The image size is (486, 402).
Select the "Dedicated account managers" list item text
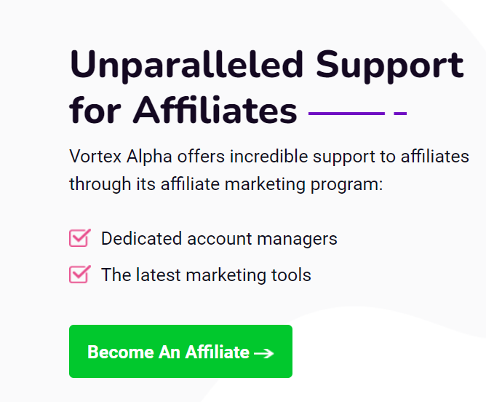219,238
